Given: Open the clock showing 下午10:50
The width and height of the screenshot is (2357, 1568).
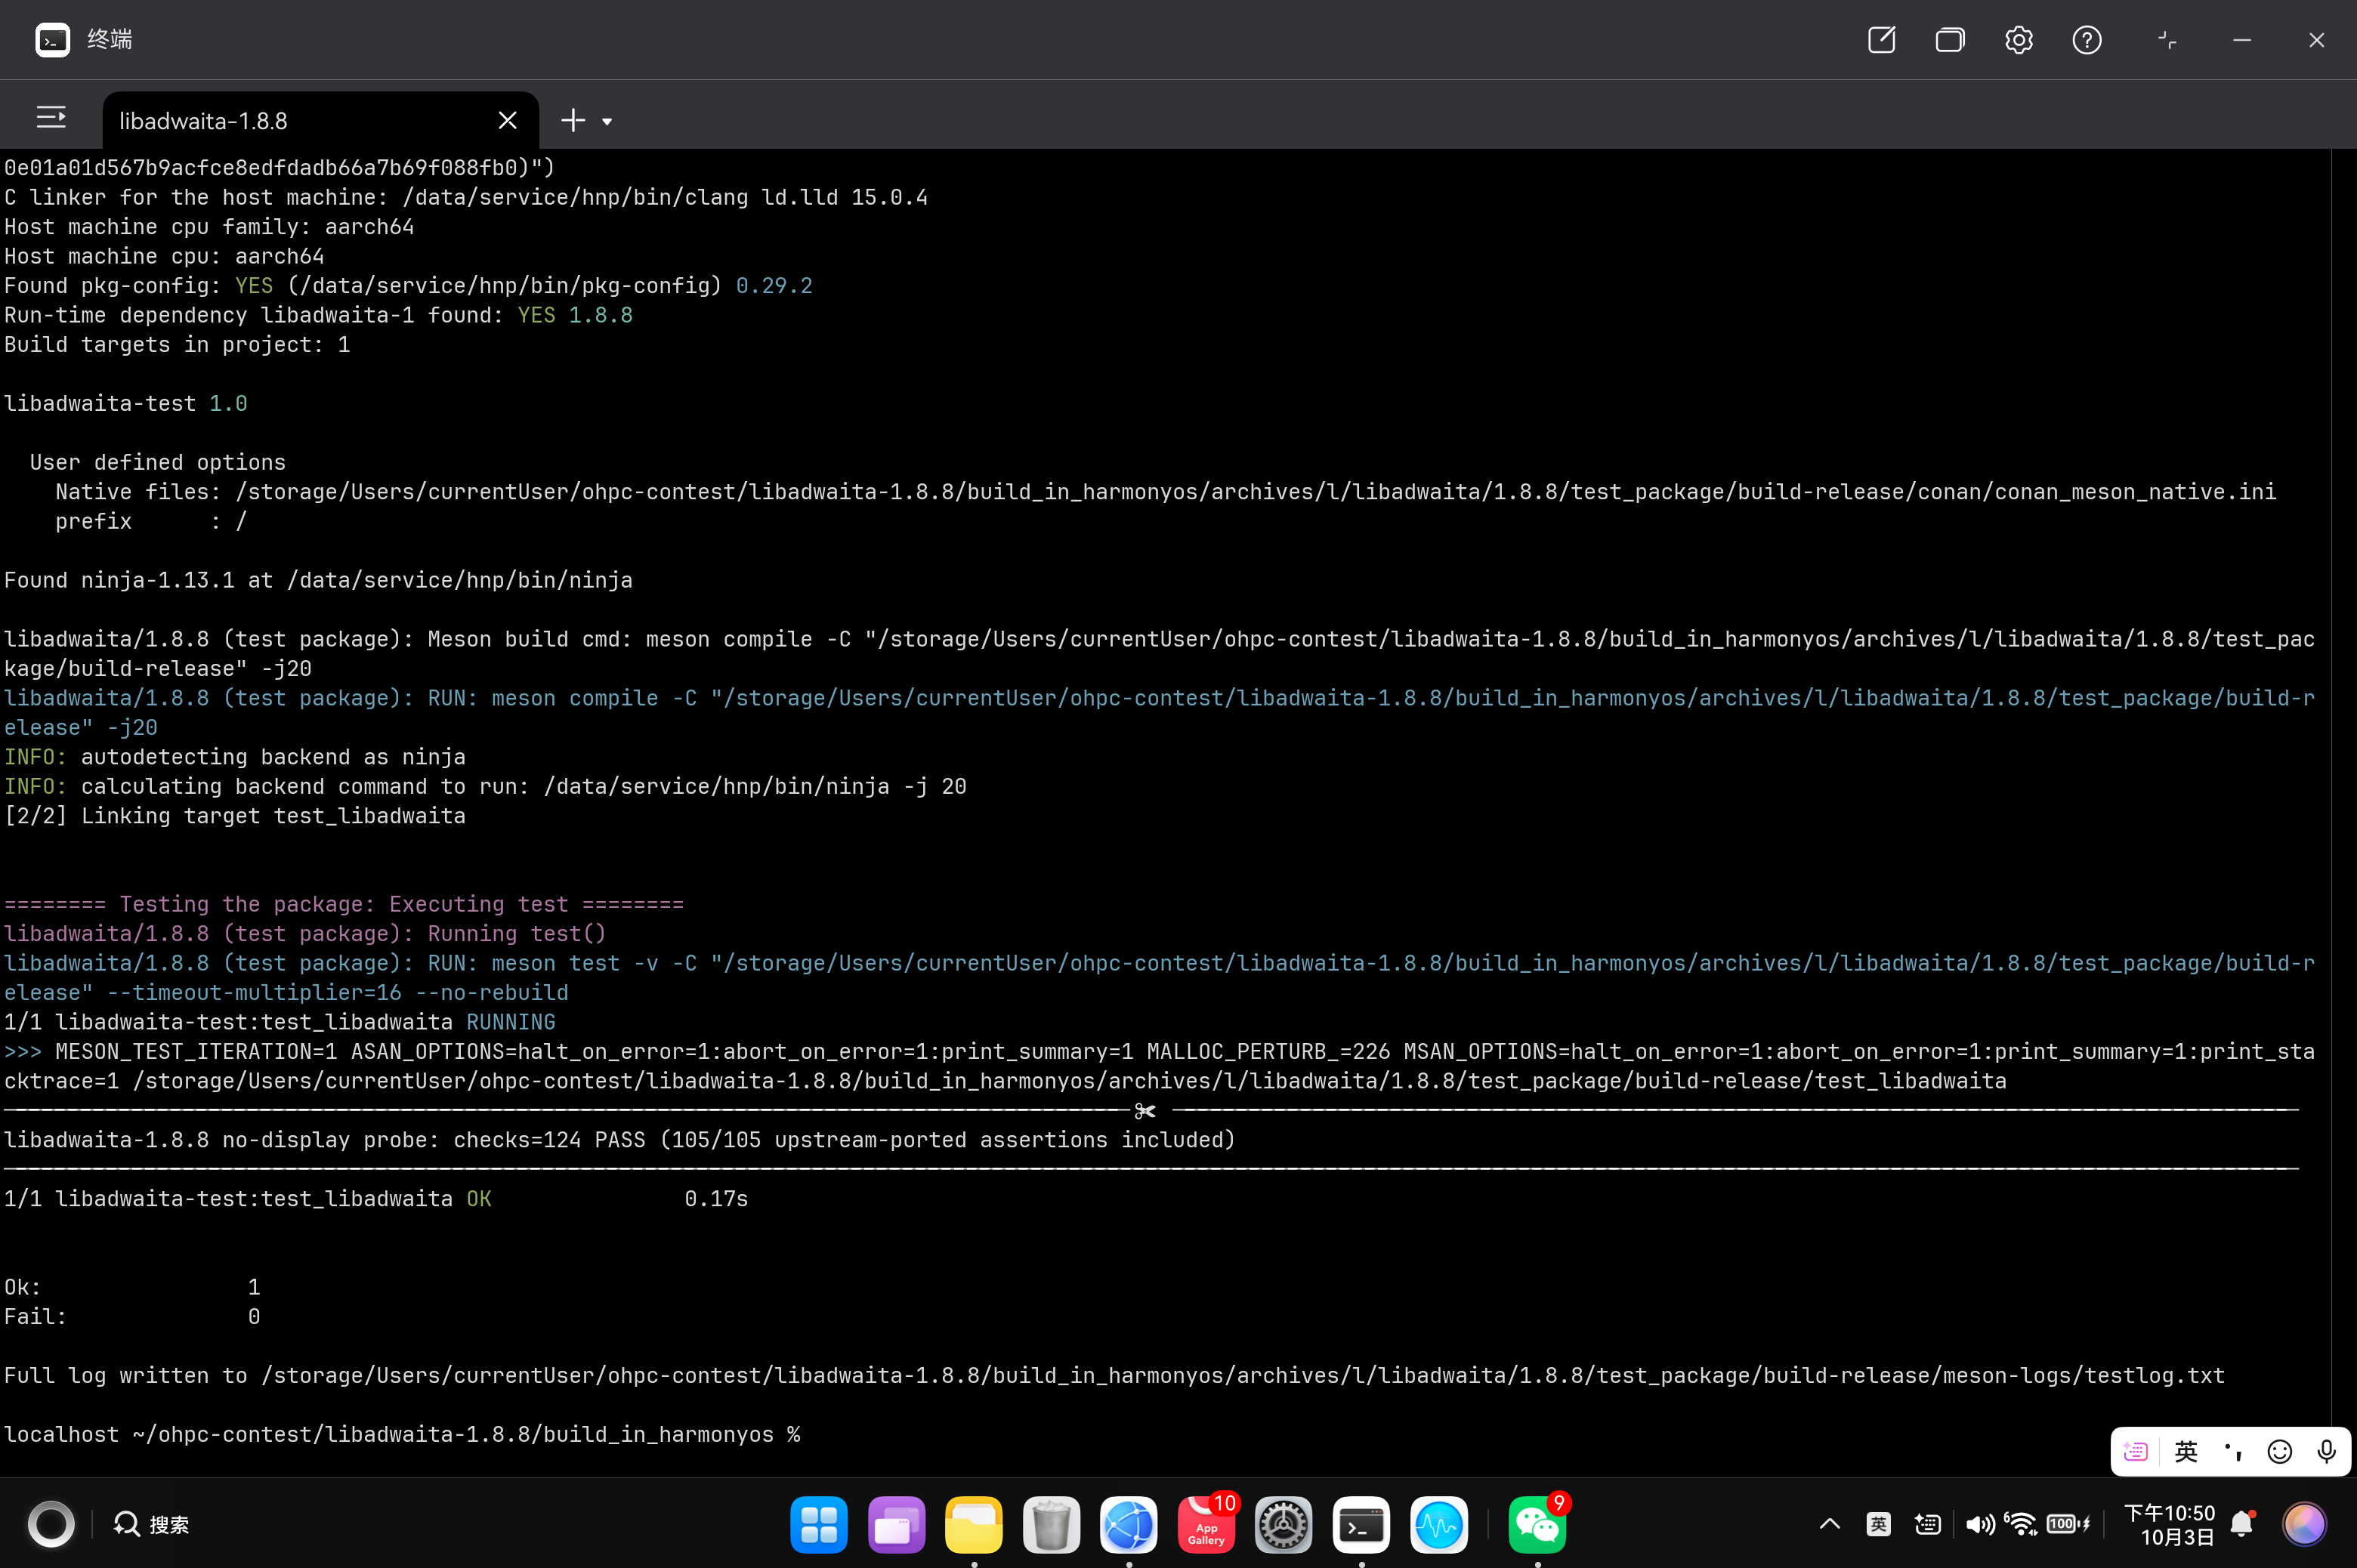Looking at the screenshot, I should click(x=2170, y=1524).
